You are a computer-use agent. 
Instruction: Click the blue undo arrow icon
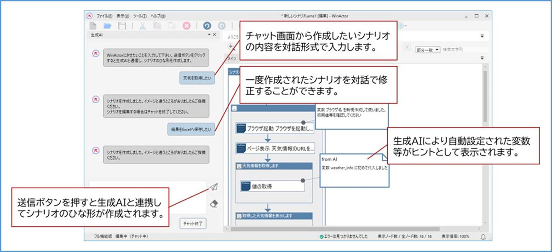pyautogui.click(x=207, y=26)
